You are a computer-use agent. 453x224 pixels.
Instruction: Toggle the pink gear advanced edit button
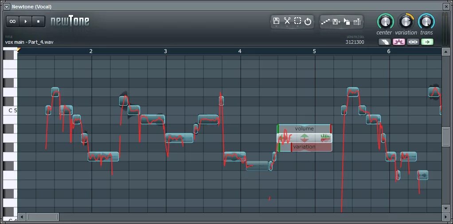coord(399,42)
